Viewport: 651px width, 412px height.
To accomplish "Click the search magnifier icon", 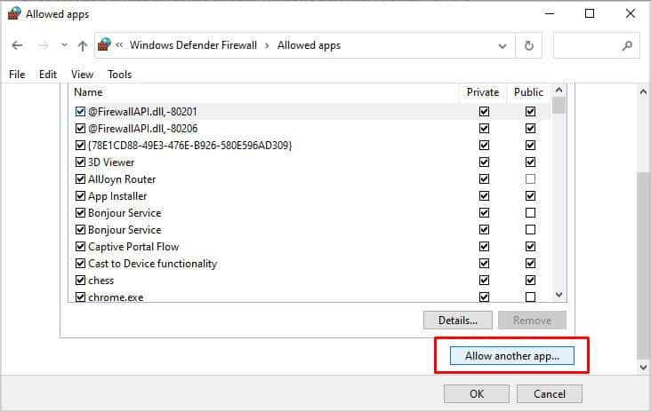I will click(x=627, y=45).
